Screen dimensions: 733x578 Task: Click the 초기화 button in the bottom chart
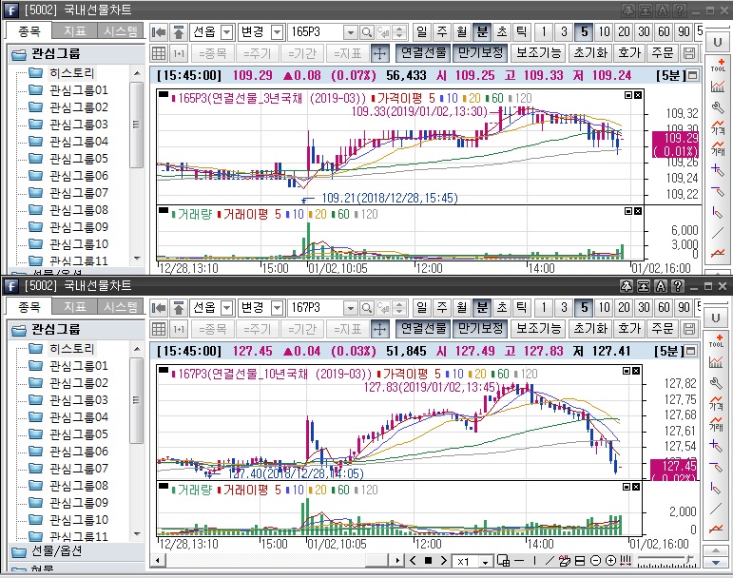[x=590, y=329]
